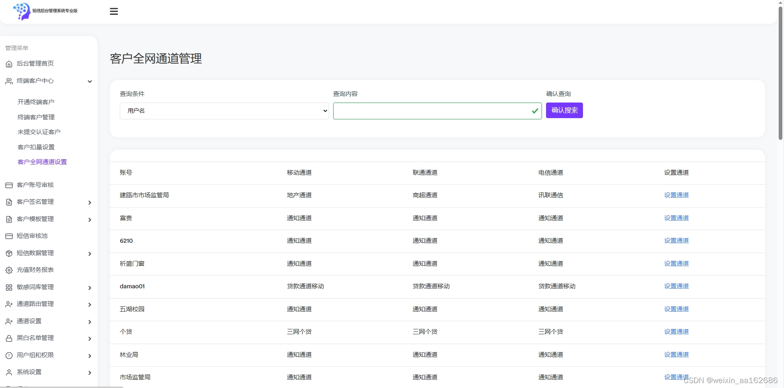Click the 地产通道 cell
The height and width of the screenshot is (388, 784).
click(x=299, y=195)
